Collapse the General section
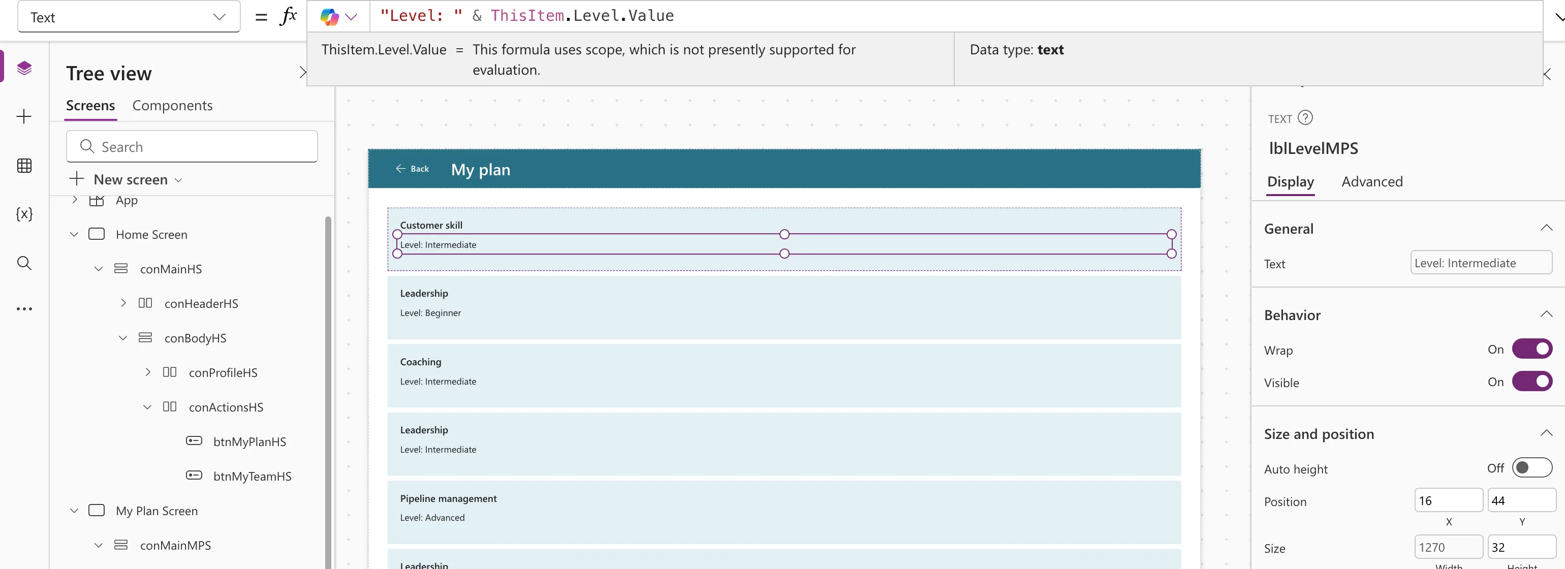Image resolution: width=1565 pixels, height=569 pixels. [x=1546, y=228]
